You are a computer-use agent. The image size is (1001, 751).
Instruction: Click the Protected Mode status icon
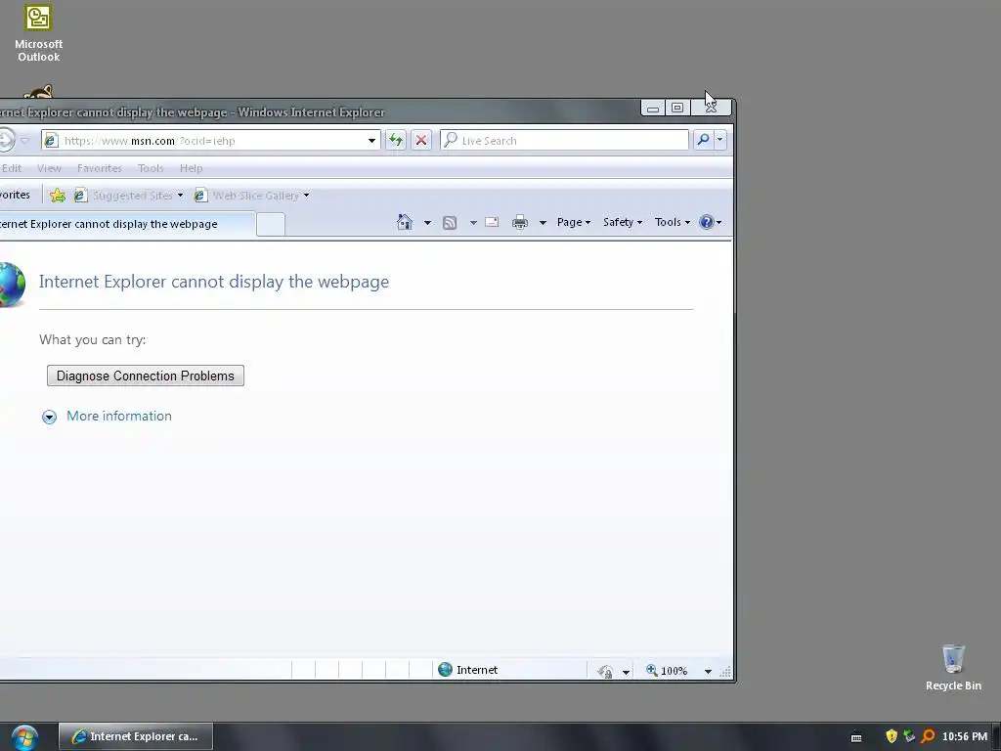605,671
